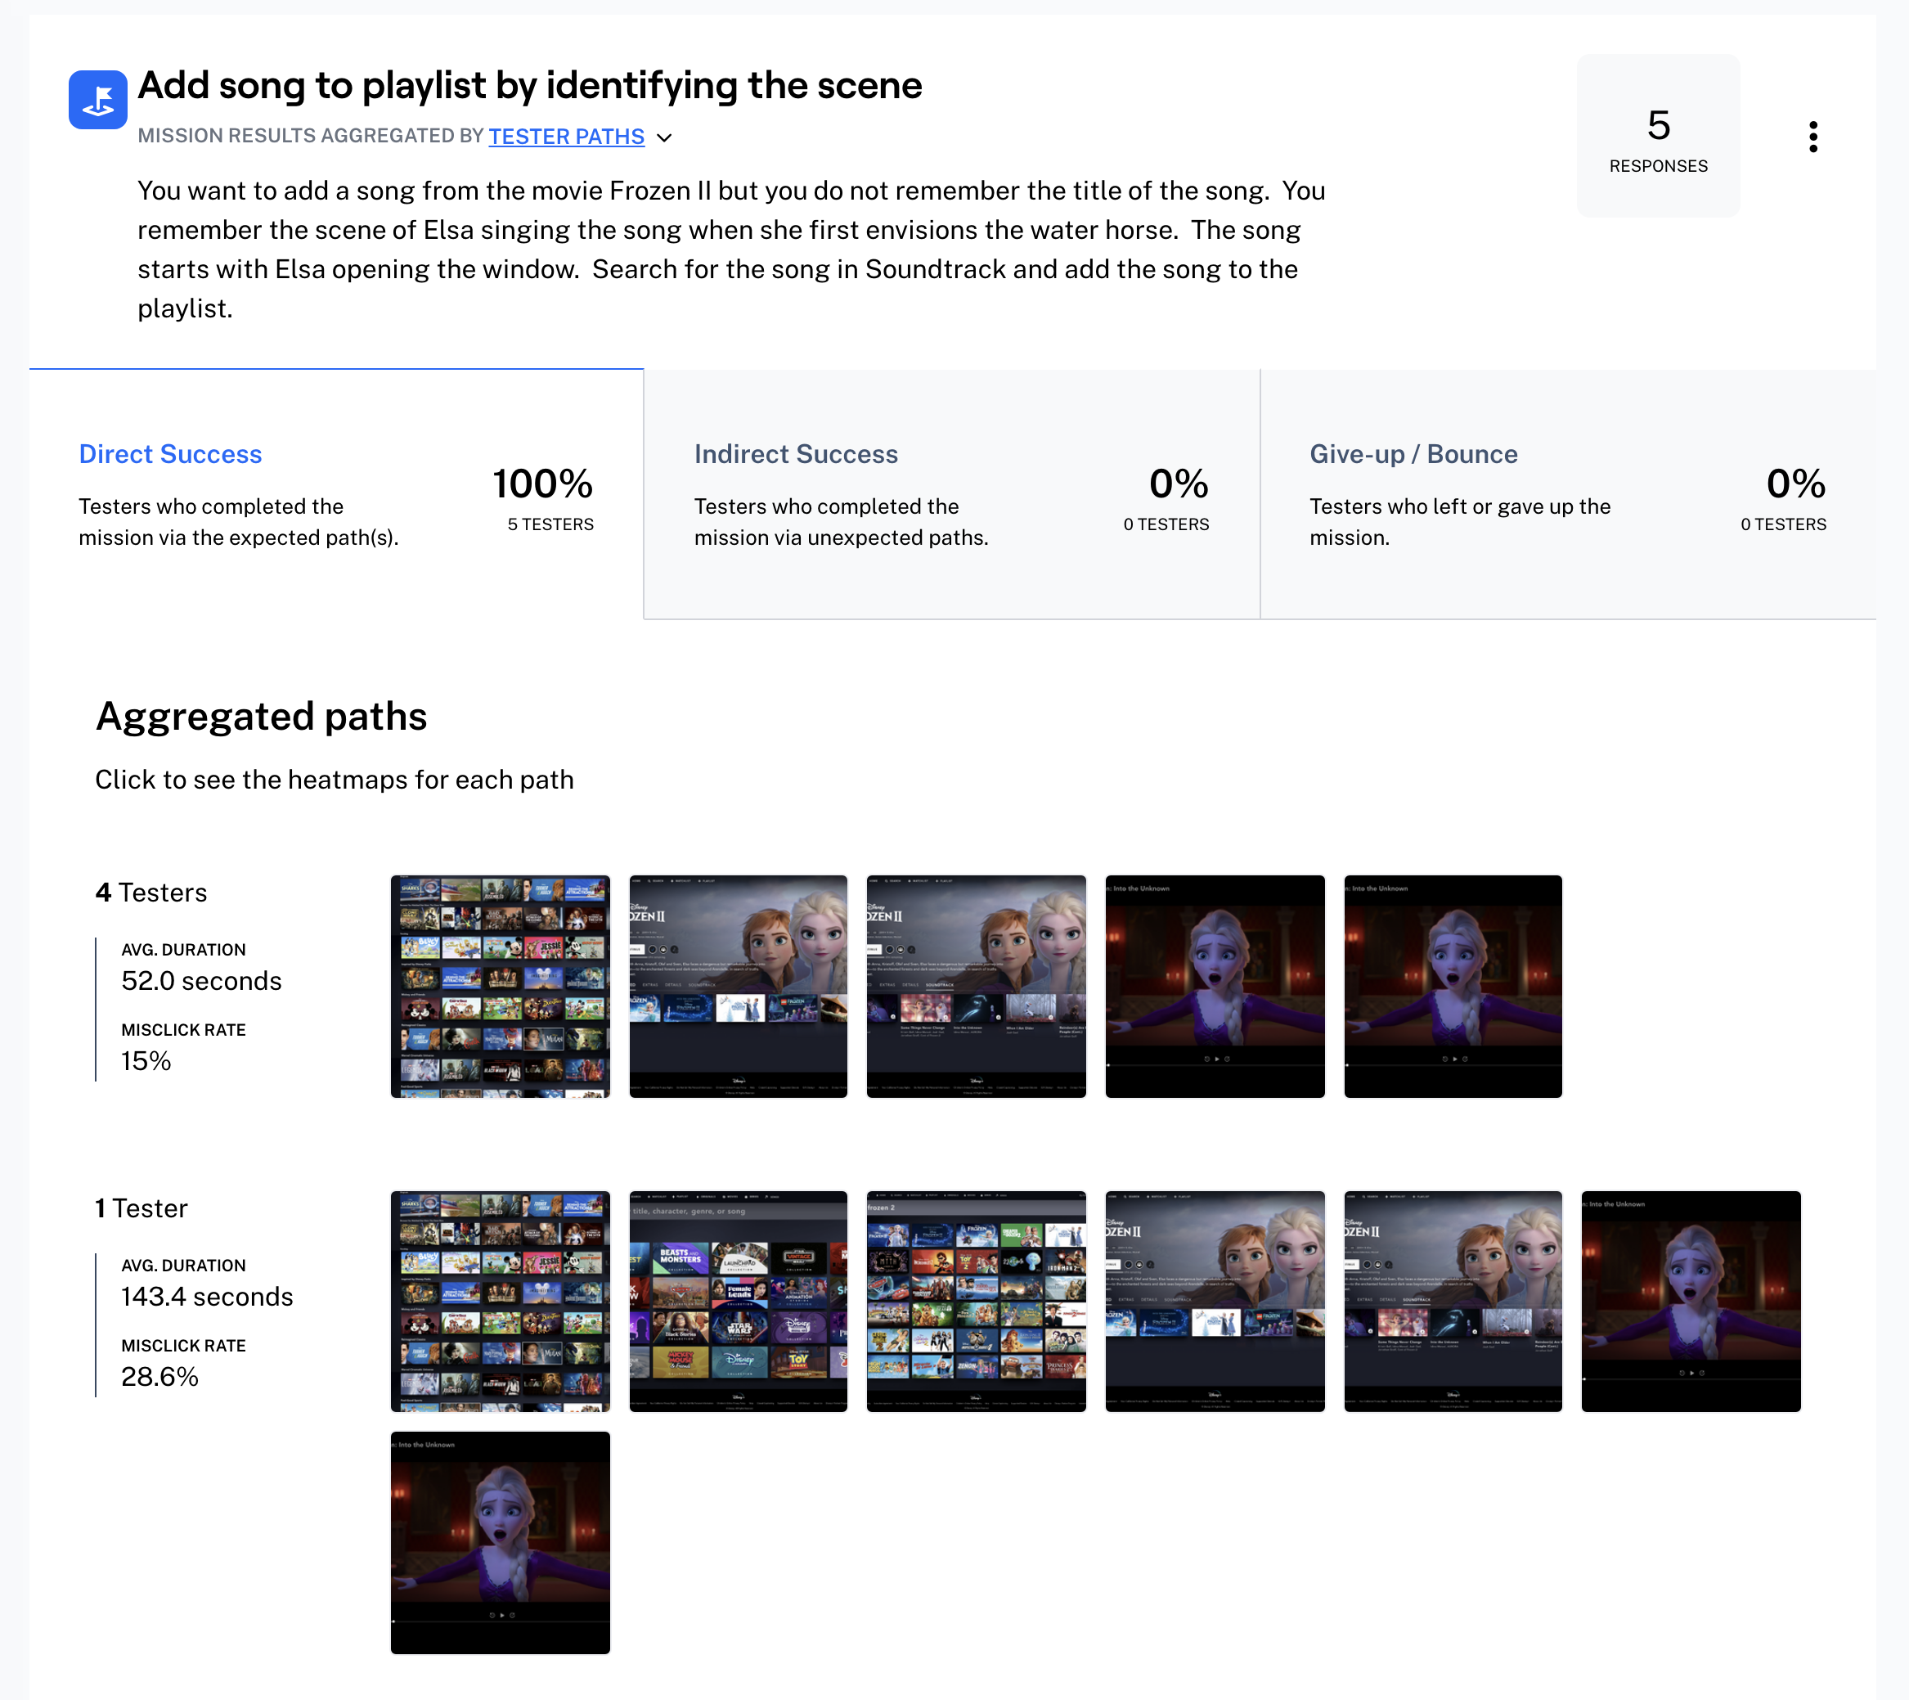
Task: Open fifth soundtrack thumbnail in 1 Tester path
Action: click(x=1453, y=1300)
